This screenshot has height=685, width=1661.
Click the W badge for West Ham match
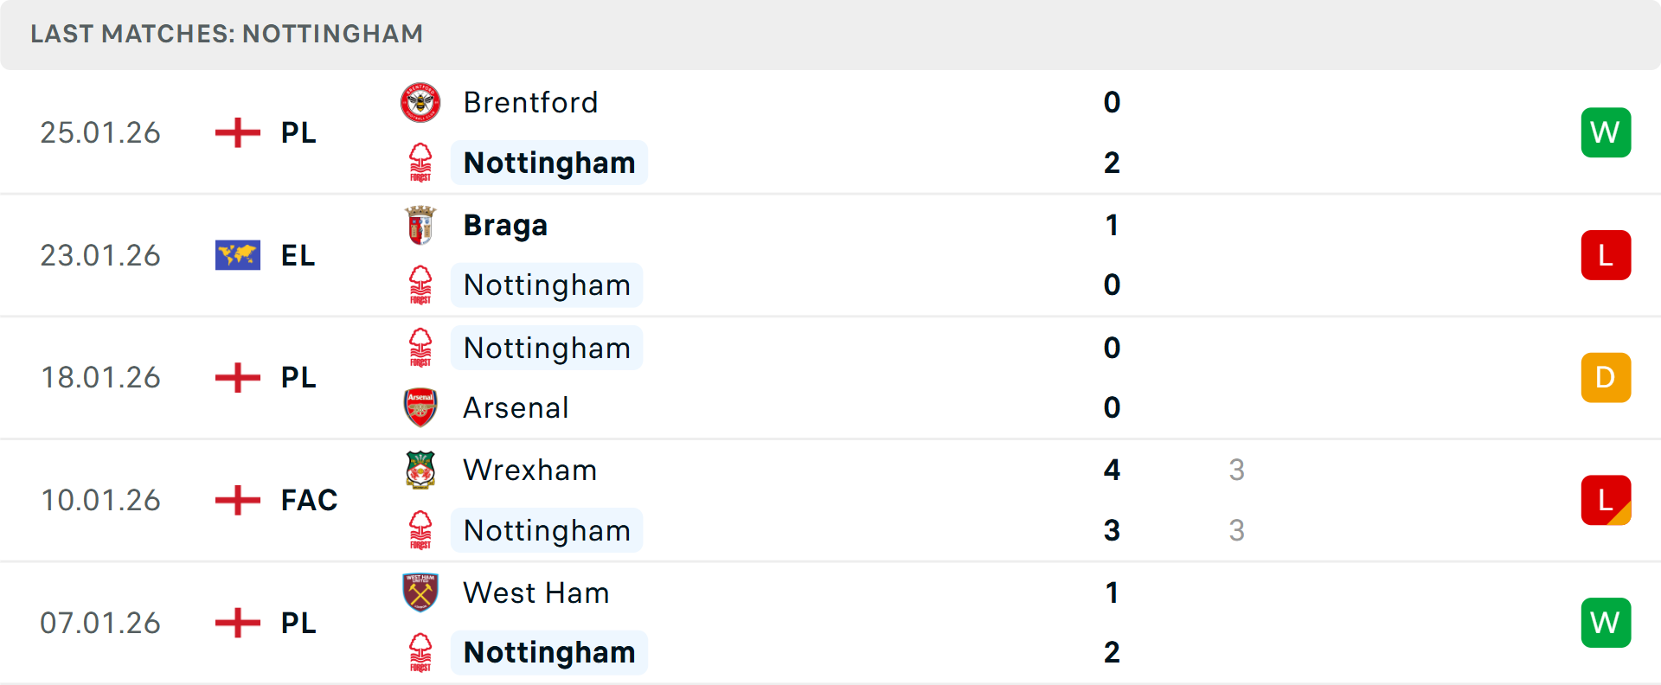(1606, 623)
